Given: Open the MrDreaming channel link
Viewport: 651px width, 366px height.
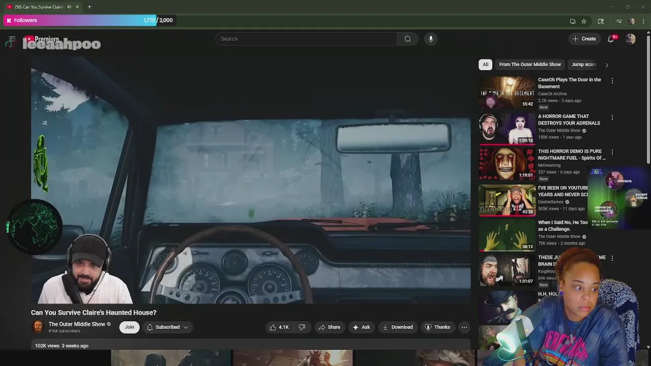Looking at the screenshot, I should pos(549,165).
